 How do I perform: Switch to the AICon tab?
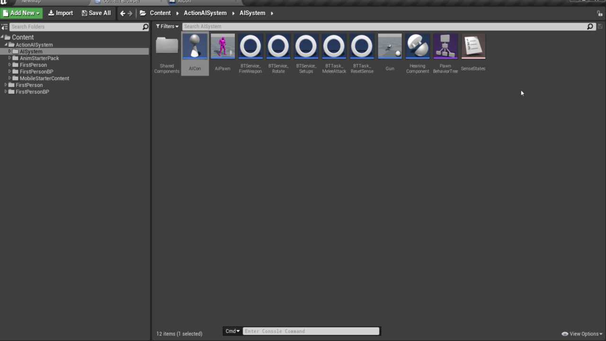pos(184,2)
